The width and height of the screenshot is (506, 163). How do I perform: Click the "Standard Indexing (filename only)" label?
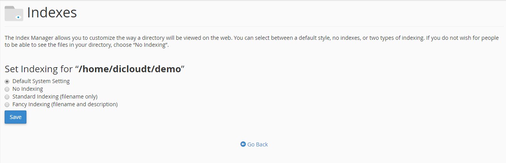click(55, 97)
